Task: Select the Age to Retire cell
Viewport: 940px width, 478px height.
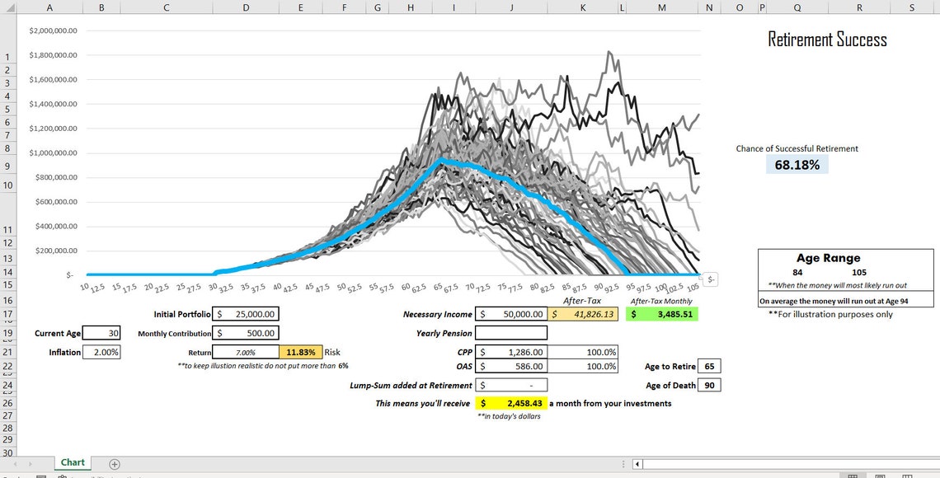Action: pos(710,365)
